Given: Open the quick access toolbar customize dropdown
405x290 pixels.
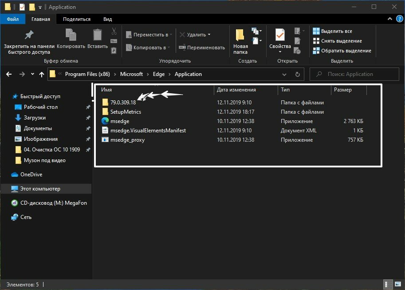Looking at the screenshot, I should click(40, 8).
